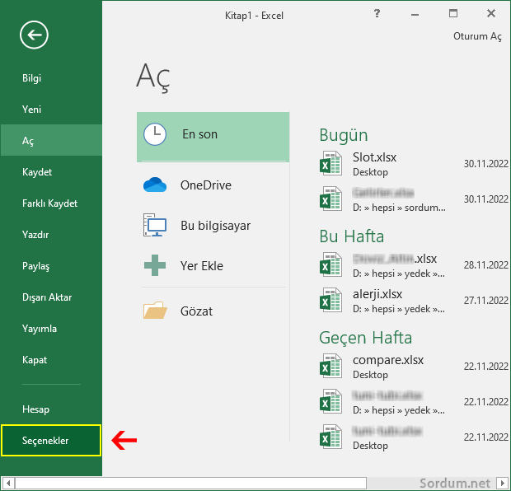
Task: Click the Excel icon of blurred file dated 28.11.2022
Action: 331,265
